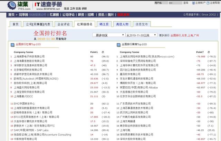Open the 信息发布 tab
Screen dimensions: 221x141
tap(142, 24)
